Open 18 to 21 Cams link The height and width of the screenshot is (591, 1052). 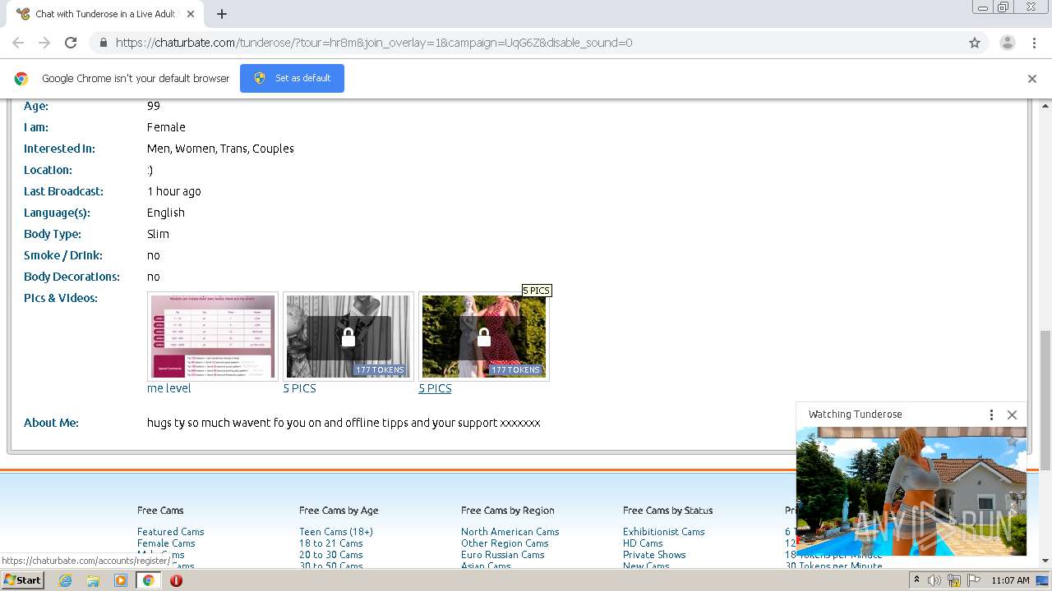tap(331, 543)
